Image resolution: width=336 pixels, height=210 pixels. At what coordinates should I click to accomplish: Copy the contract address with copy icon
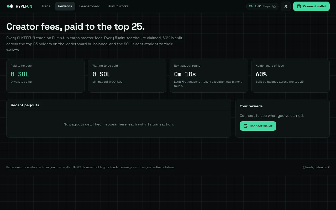[274, 6]
